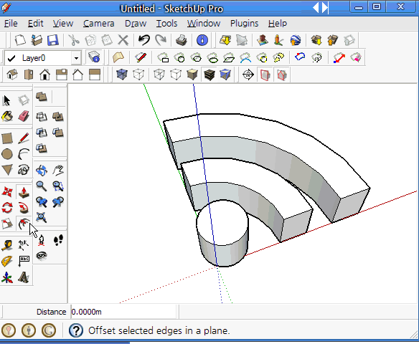419x344 pixels.
Task: Open the Window menu
Action: point(204,24)
